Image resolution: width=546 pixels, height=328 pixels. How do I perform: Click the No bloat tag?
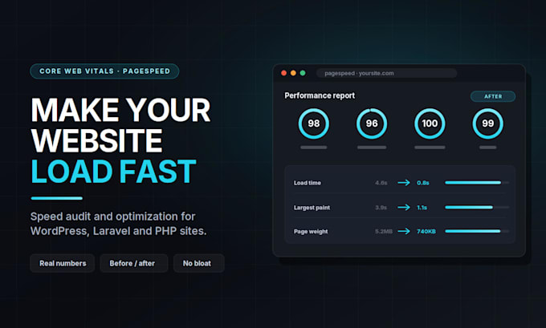click(x=199, y=263)
